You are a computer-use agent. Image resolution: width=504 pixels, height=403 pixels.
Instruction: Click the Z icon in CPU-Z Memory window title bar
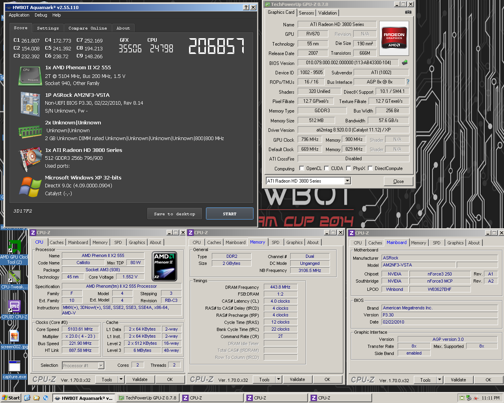click(191, 233)
